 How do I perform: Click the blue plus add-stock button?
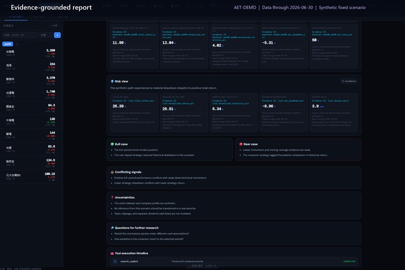[57, 35]
